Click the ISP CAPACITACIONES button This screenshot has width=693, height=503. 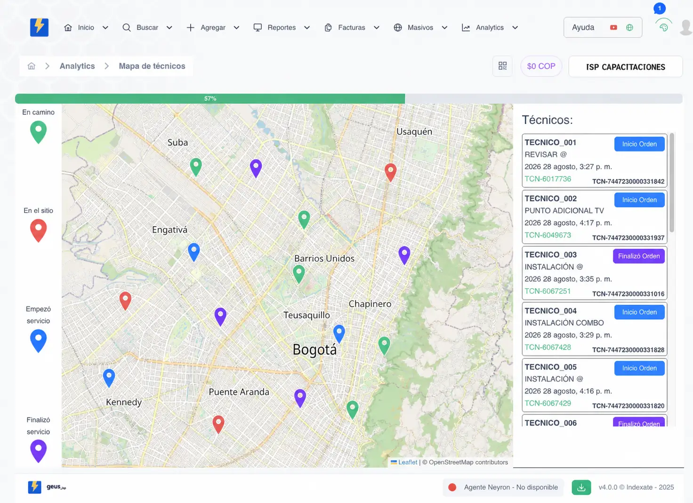pyautogui.click(x=625, y=67)
